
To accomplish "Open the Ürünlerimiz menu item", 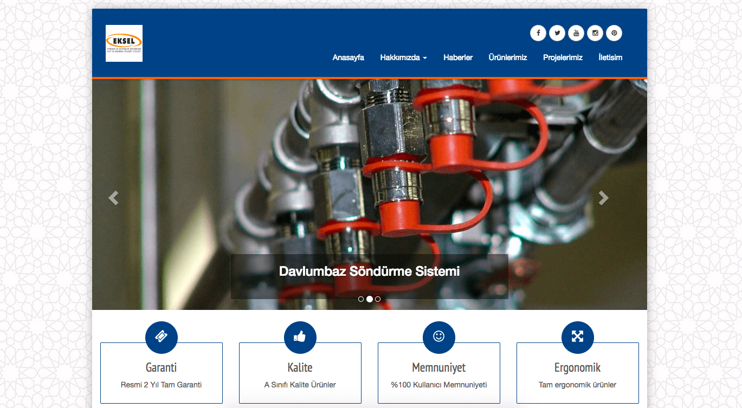I will (508, 57).
